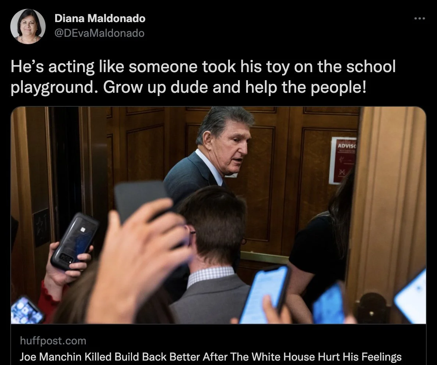Click the word "someone" in the tweet
Viewport: 437px width, 365px height.
[x=163, y=67]
